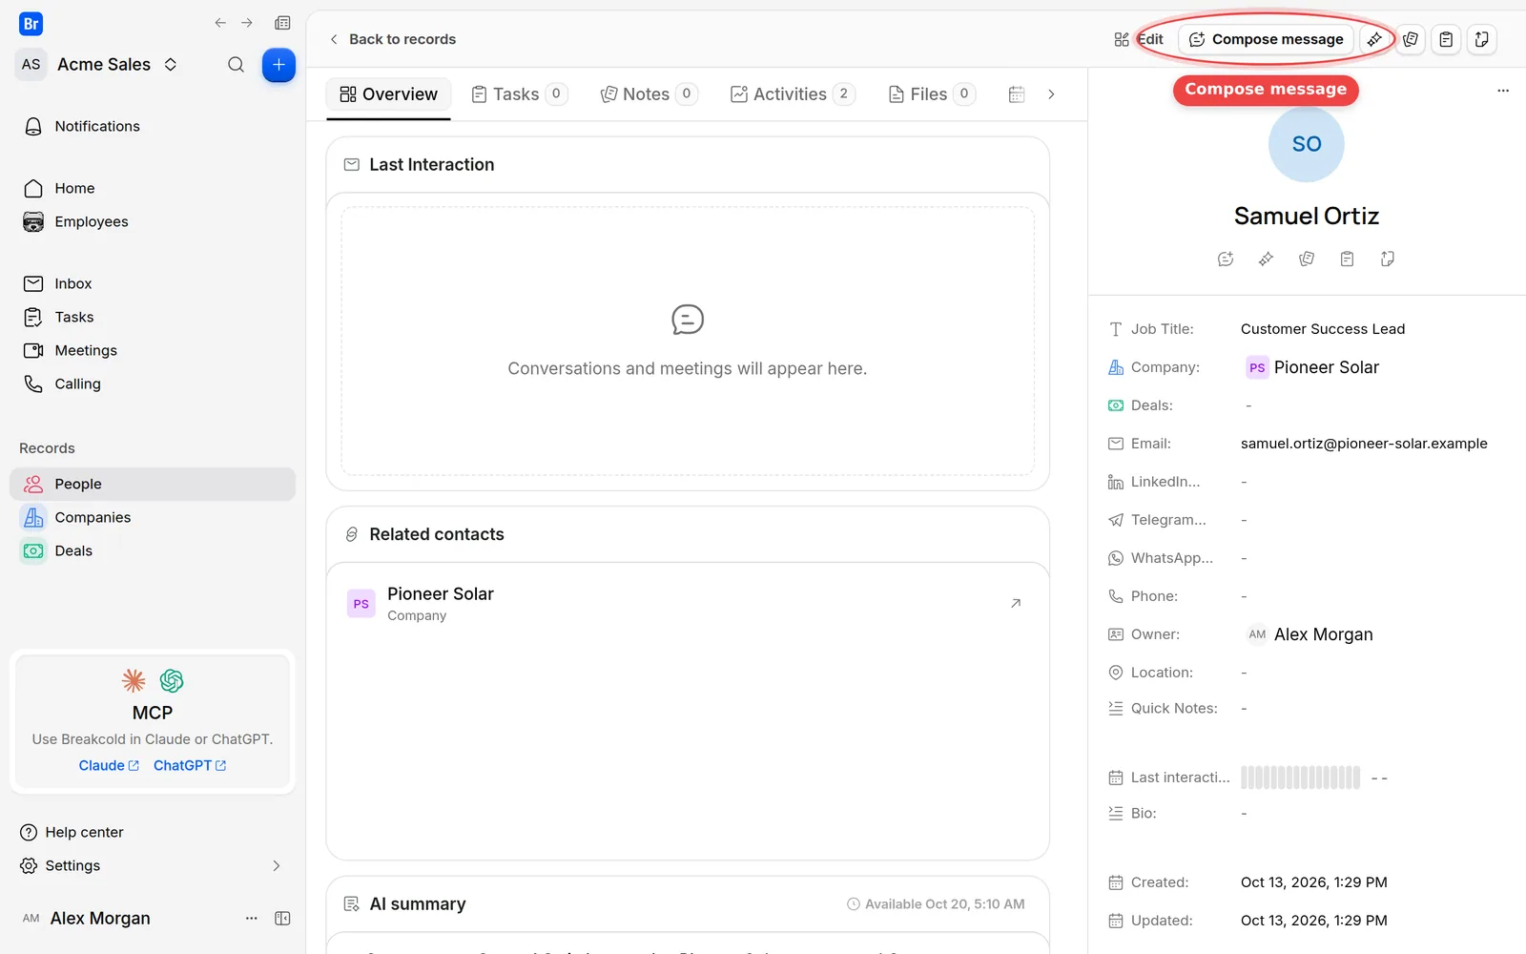1526x954 pixels.
Task: Go back to records
Action: [392, 39]
